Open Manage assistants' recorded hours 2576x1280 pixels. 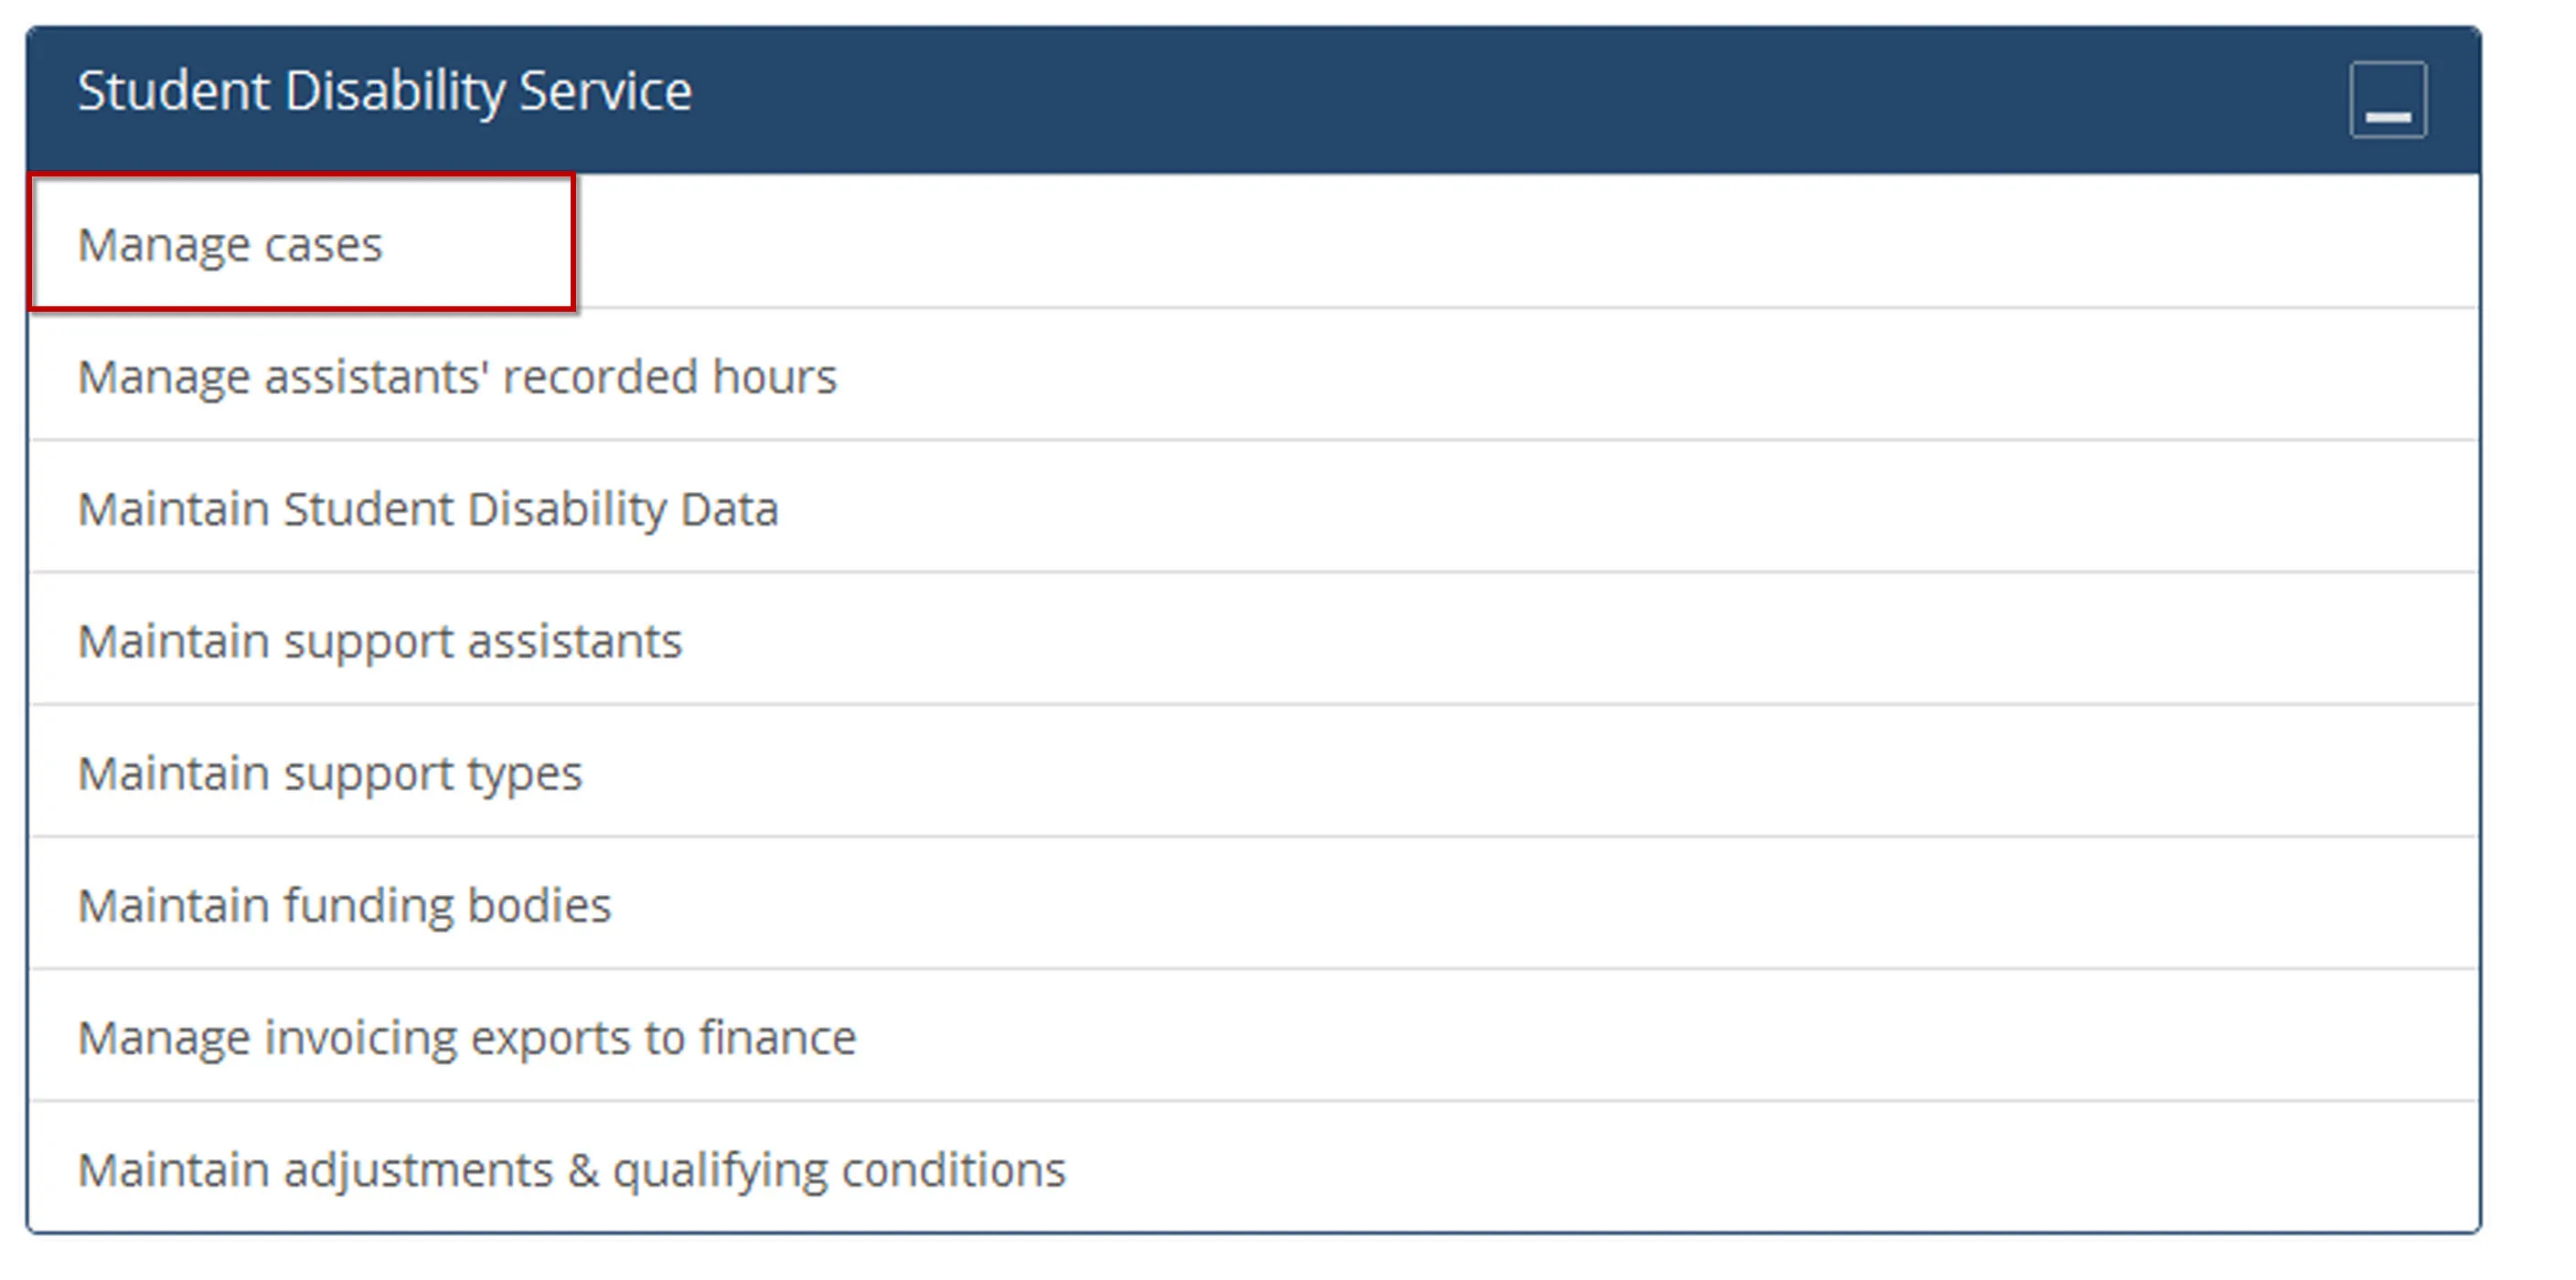(x=457, y=377)
